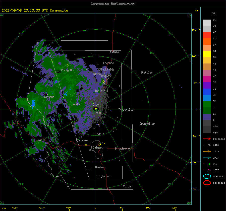Click the green 22JP arrow icon
This screenshot has height=211, width=226.
pos(207,164)
